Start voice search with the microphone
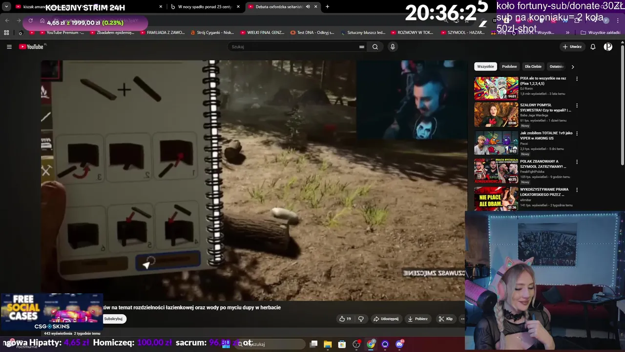 [393, 47]
